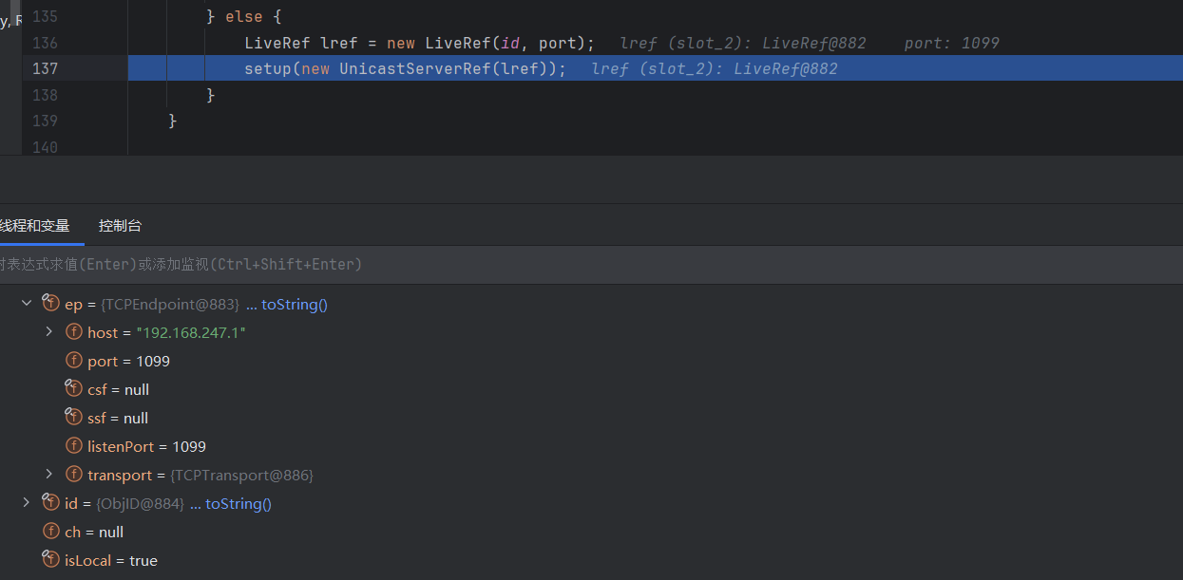Click the field icon beside host variable

click(x=73, y=332)
